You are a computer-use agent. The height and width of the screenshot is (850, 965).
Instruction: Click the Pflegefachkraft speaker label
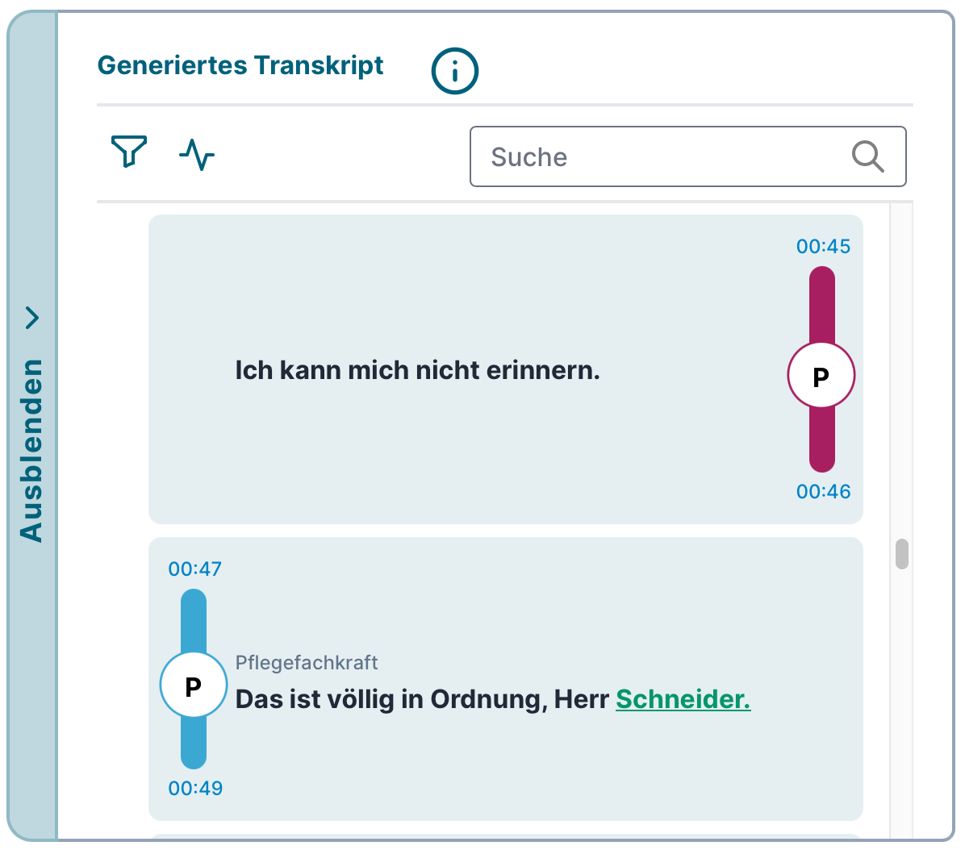pyautogui.click(x=307, y=663)
